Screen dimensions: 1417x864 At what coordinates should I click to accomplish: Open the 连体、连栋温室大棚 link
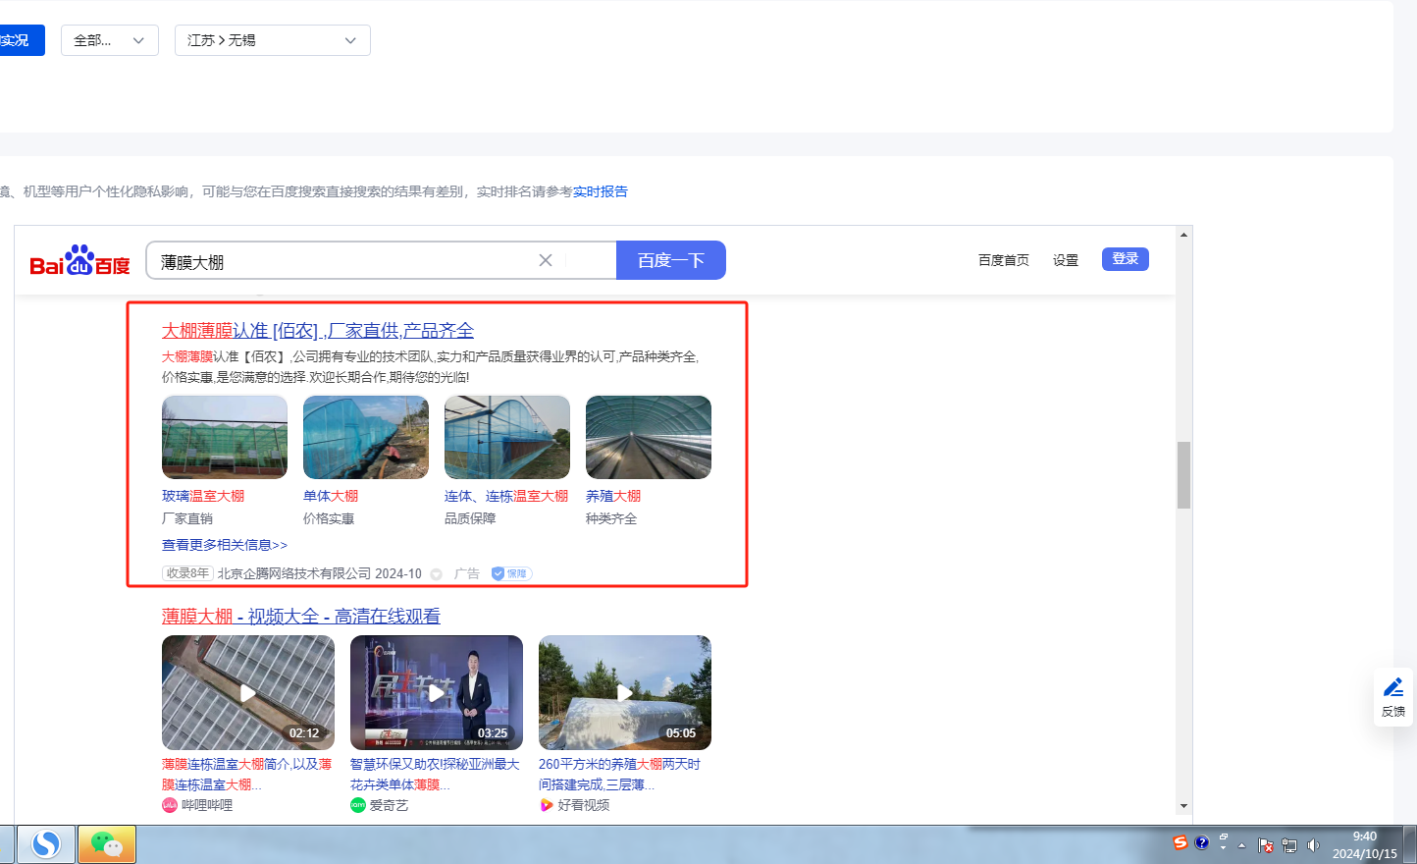point(506,496)
